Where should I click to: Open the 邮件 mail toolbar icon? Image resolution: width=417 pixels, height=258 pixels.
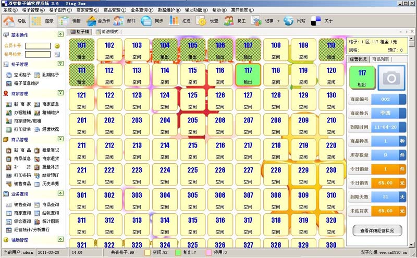point(119,21)
